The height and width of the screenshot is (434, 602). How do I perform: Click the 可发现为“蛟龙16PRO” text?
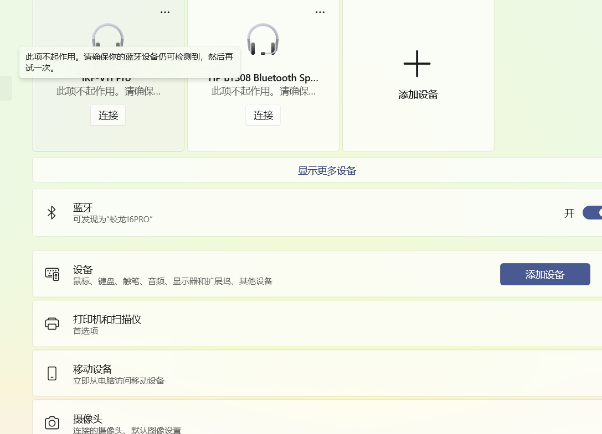(x=113, y=219)
